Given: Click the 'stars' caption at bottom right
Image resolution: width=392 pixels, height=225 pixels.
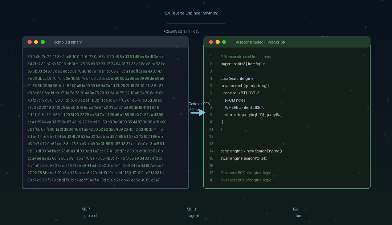Looking at the screenshot, I should 298,216.
